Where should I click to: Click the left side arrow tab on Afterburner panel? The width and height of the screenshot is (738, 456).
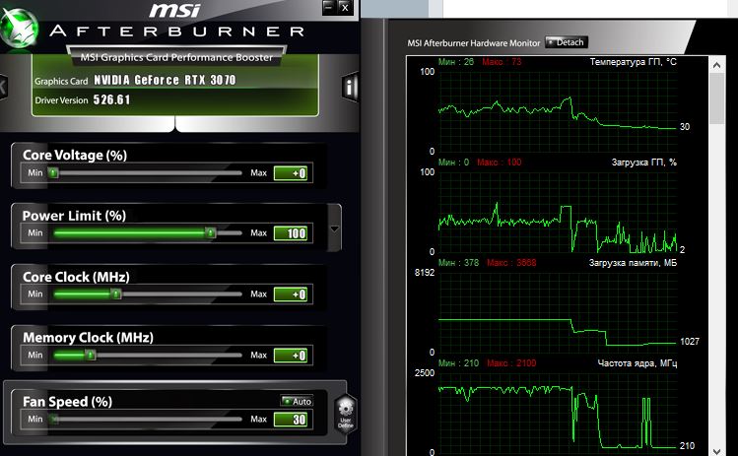3,87
